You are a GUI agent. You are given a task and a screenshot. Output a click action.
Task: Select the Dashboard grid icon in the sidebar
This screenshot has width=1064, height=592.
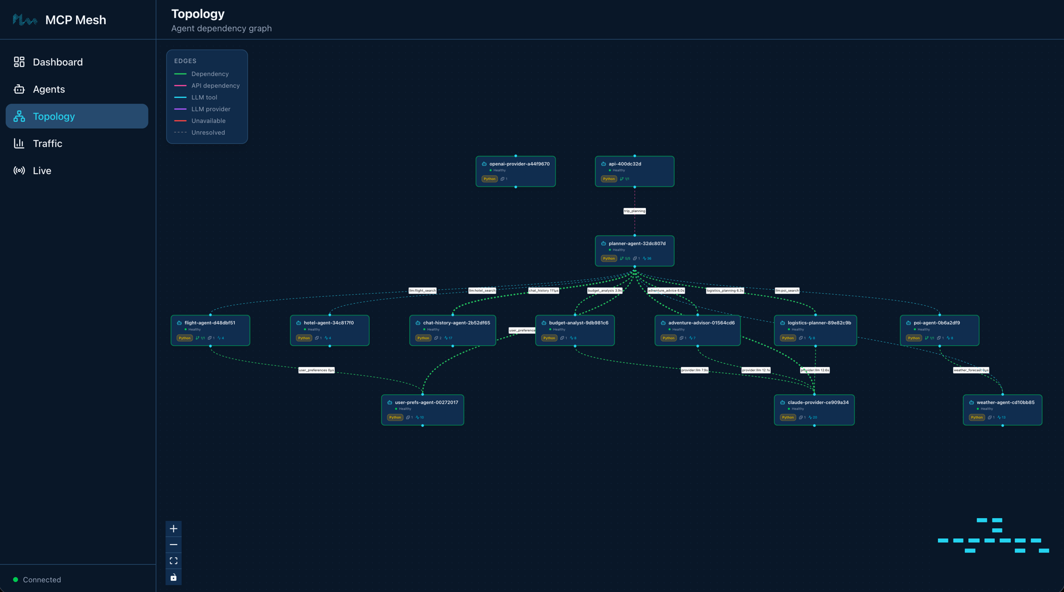(x=19, y=62)
